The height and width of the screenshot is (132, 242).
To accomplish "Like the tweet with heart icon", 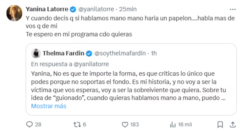I will click(x=124, y=124).
